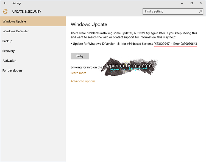
Task: Select Windows Update in sidebar
Action: 33,21
